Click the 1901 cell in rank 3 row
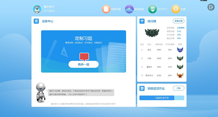Screen dimensions: 218x117 point(159,67)
